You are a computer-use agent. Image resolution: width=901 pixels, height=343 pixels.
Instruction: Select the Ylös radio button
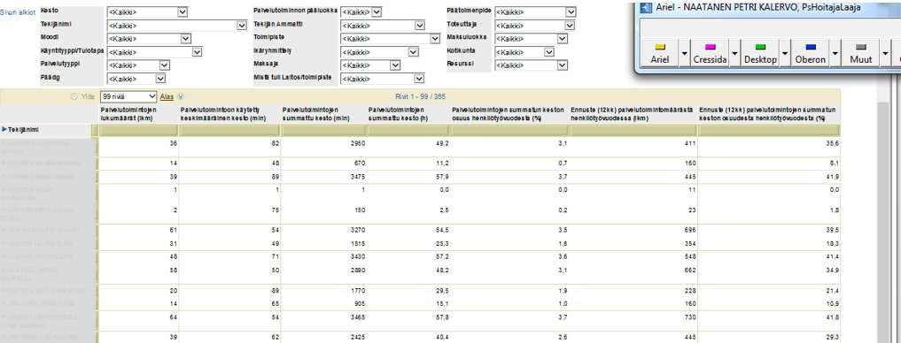74,97
